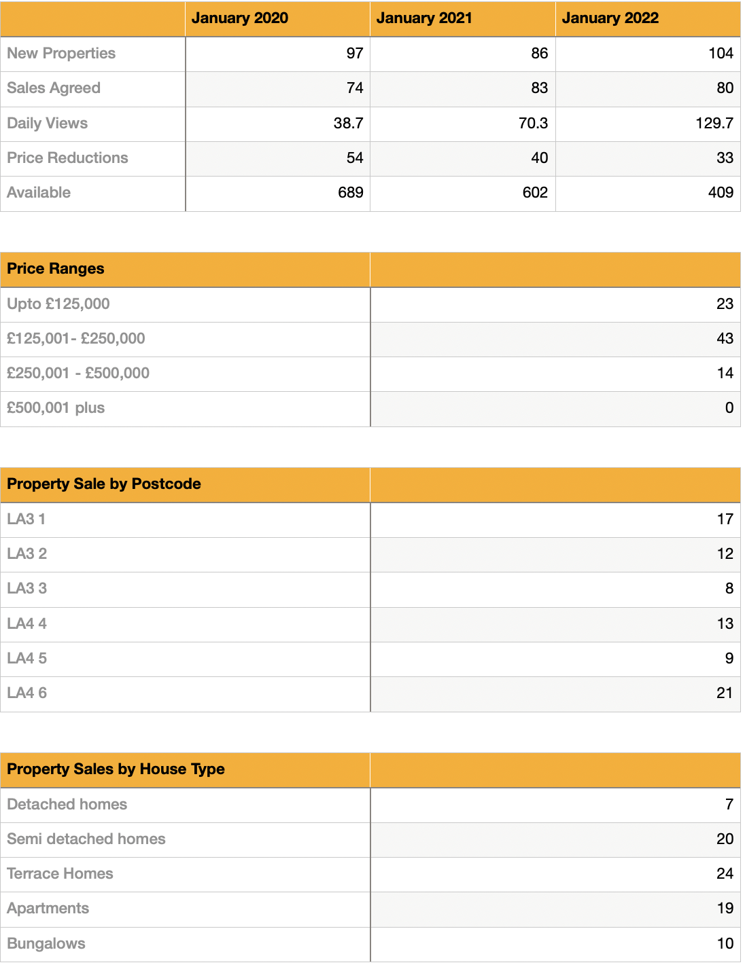This screenshot has height=967, width=745.
Task: Select the LA4 6 postcode row label
Action: [x=27, y=693]
